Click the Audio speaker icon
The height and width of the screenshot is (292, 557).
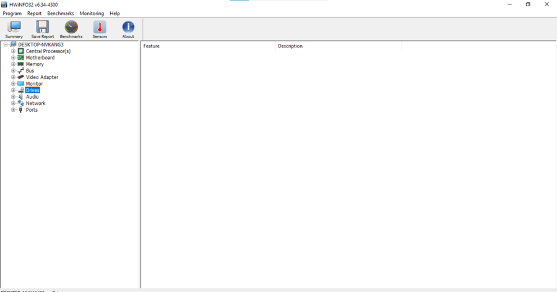coord(21,97)
